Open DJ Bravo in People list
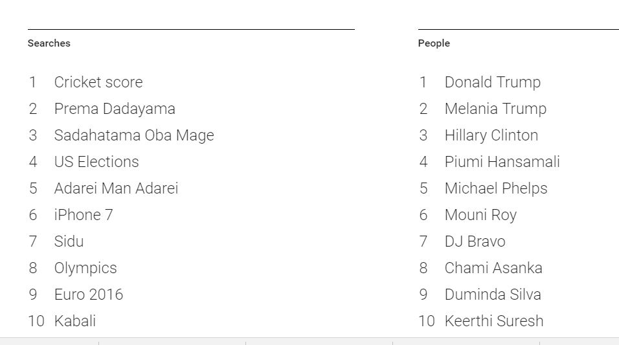The width and height of the screenshot is (619, 345). tap(475, 241)
